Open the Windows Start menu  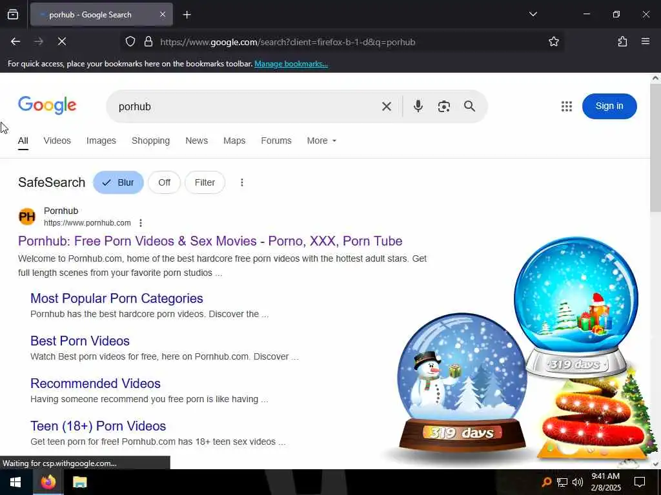pos(15,482)
